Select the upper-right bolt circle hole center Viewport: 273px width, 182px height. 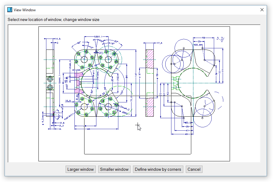(108, 59)
